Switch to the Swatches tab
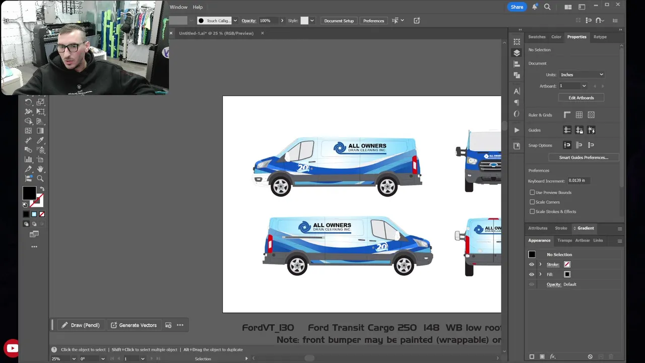Image resolution: width=645 pixels, height=363 pixels. (537, 37)
